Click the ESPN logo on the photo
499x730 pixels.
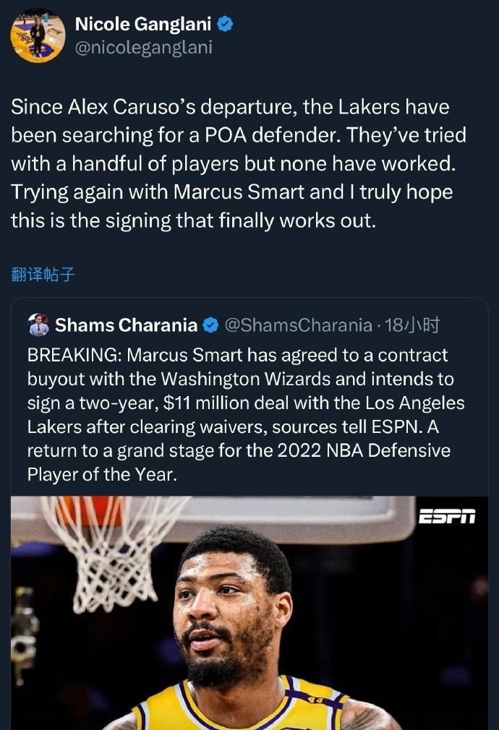point(447,516)
